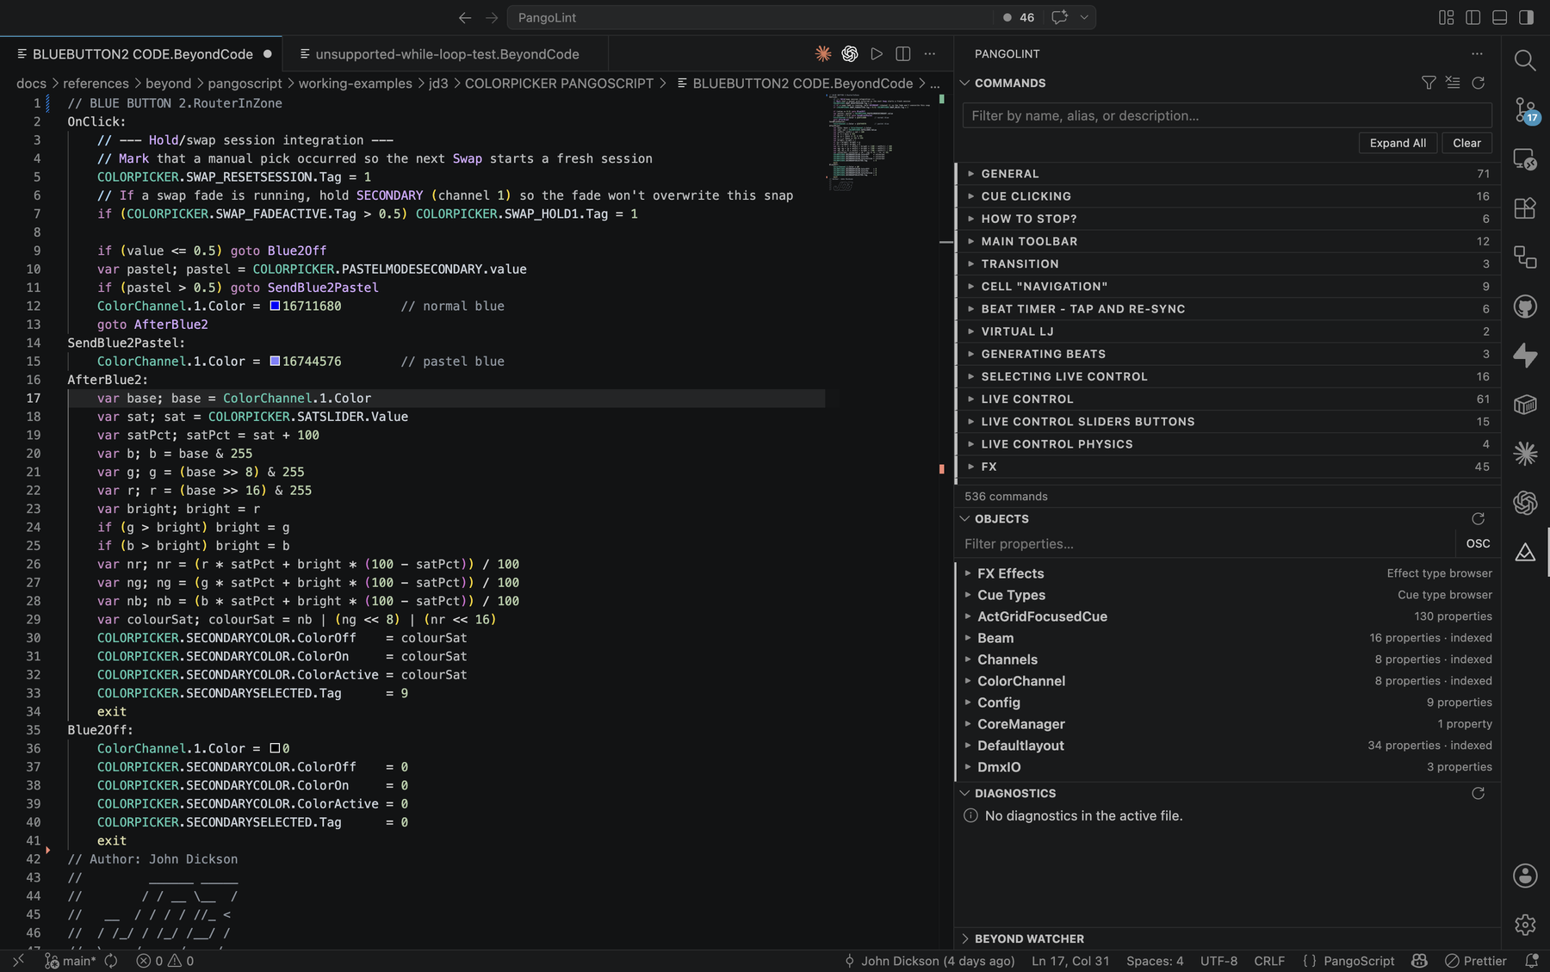
Task: Open the Accounts icon in the activity bar
Action: 1525,876
